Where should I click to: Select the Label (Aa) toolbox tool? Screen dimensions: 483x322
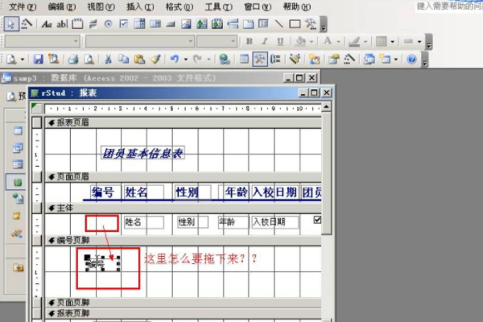tap(47, 23)
